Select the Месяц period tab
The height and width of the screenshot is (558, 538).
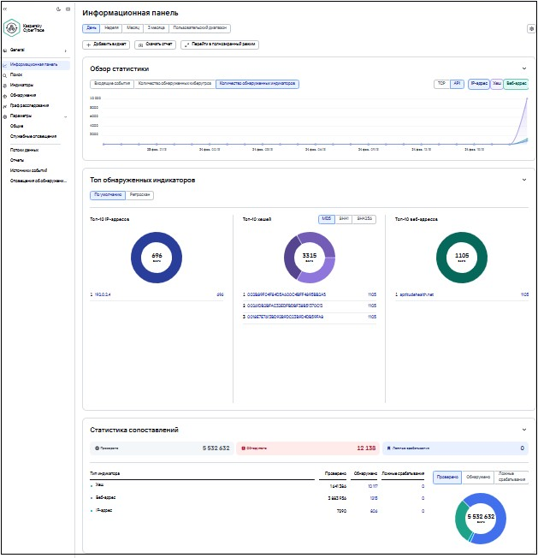tap(133, 28)
